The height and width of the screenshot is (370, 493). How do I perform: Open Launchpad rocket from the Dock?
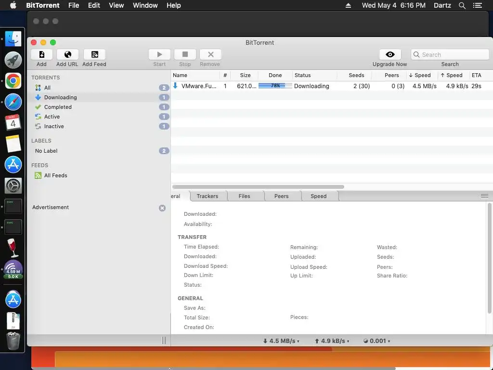click(x=13, y=60)
